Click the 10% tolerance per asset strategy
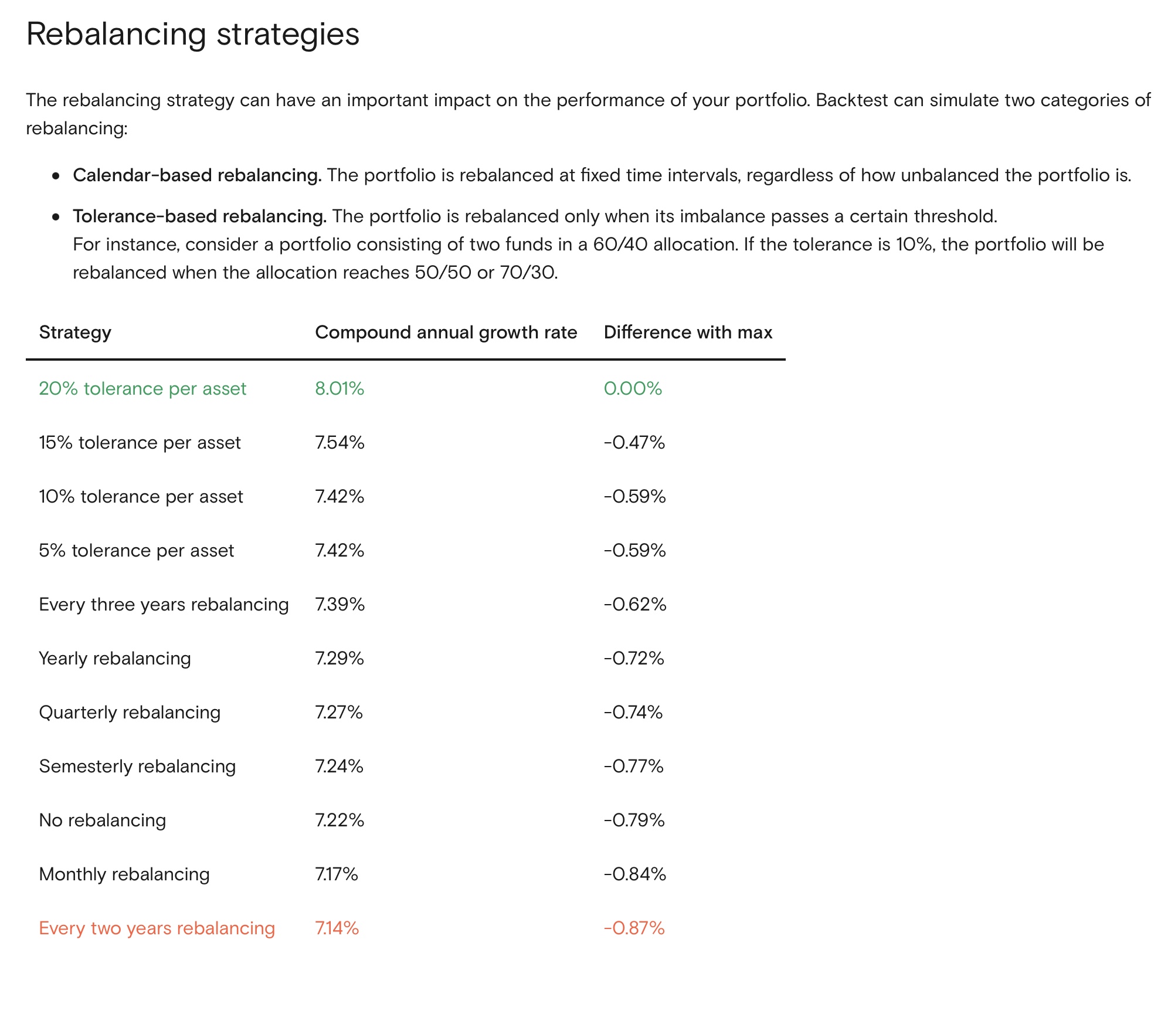The width and height of the screenshot is (1161, 1024). tap(141, 497)
